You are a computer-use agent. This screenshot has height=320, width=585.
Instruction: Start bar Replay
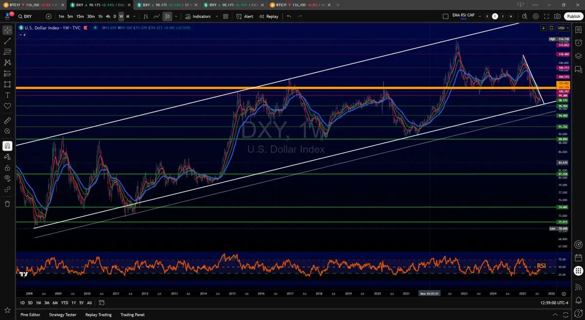click(x=269, y=16)
